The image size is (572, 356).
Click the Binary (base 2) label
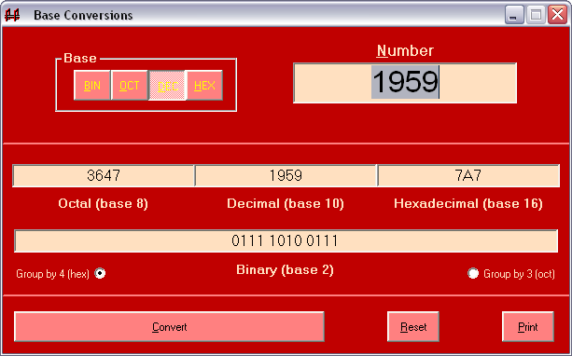pyautogui.click(x=285, y=270)
